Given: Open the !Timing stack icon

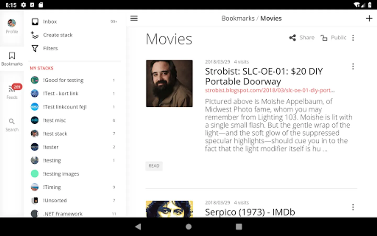Looking at the screenshot, I should [x=35, y=187].
